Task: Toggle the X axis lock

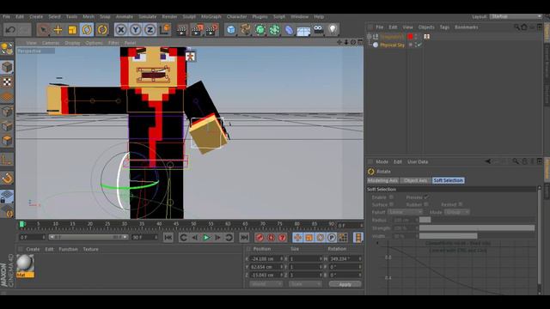Action: [x=120, y=30]
